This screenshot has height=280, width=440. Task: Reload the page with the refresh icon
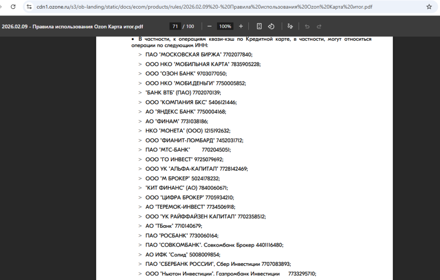(x=13, y=7)
